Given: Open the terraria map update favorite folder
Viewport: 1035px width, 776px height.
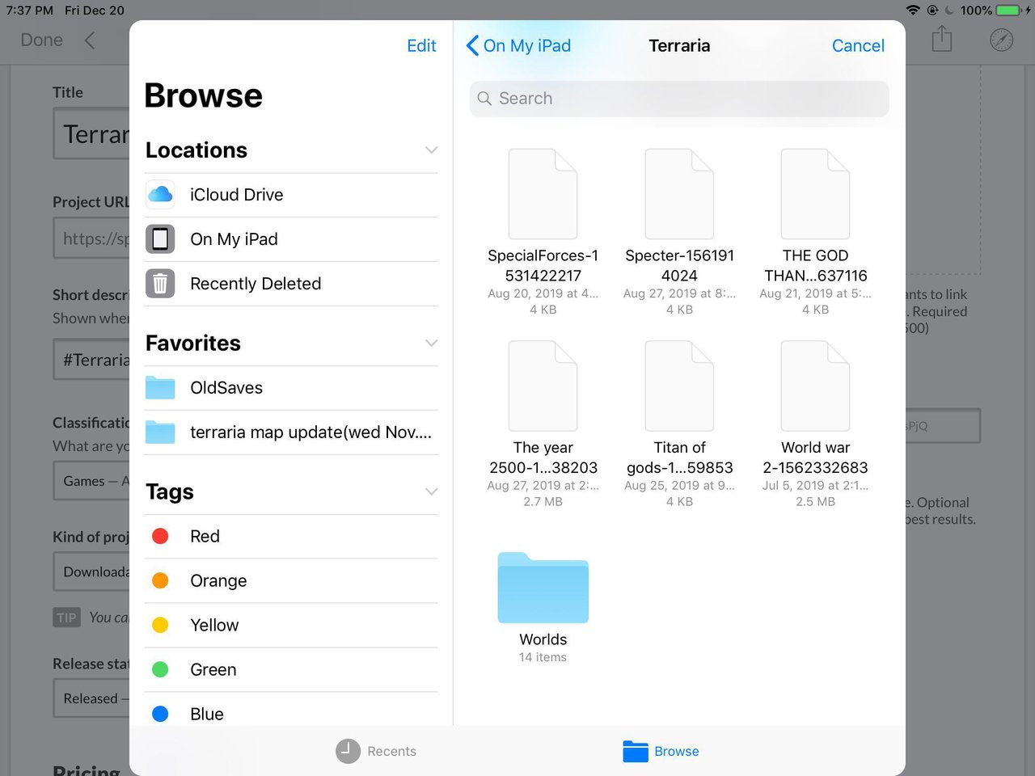Looking at the screenshot, I should point(291,432).
